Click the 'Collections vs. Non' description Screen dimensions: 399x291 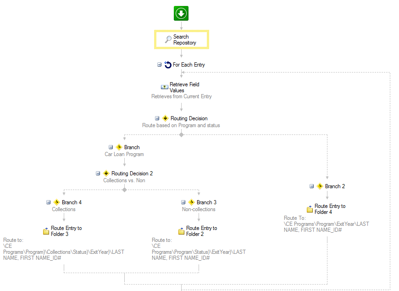pos(124,180)
